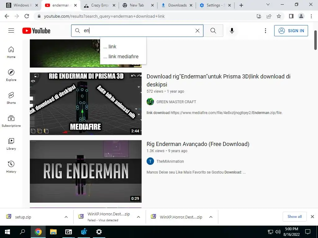Click the share page icon in address bar
Screen dimensions: 318x238
269,16
